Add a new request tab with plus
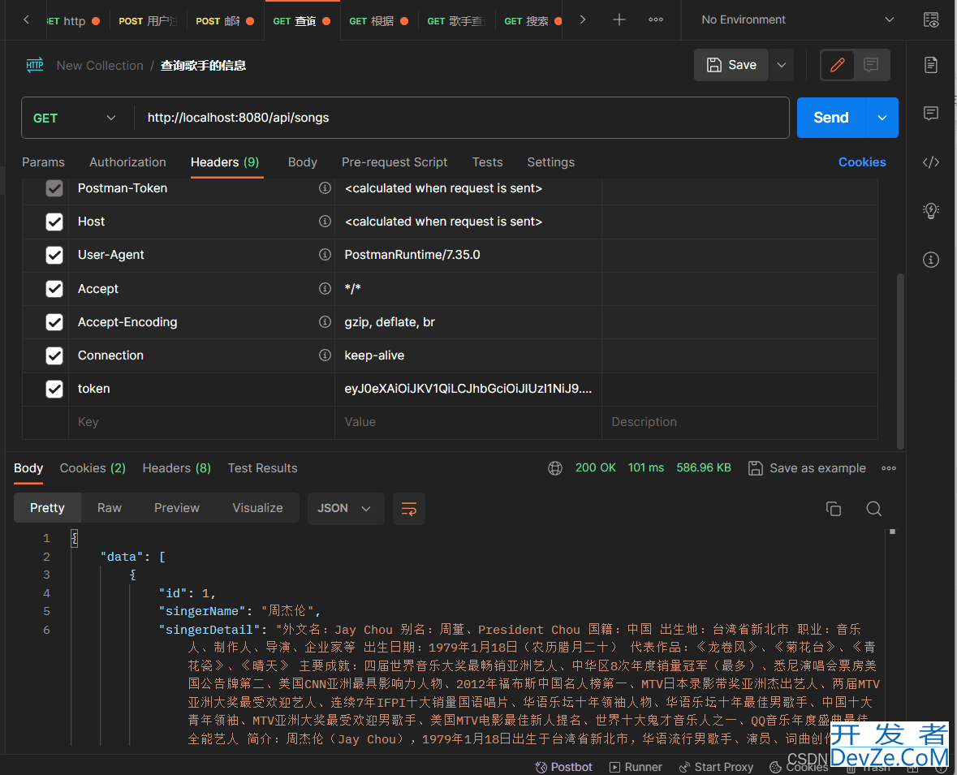This screenshot has height=775, width=957. [619, 20]
